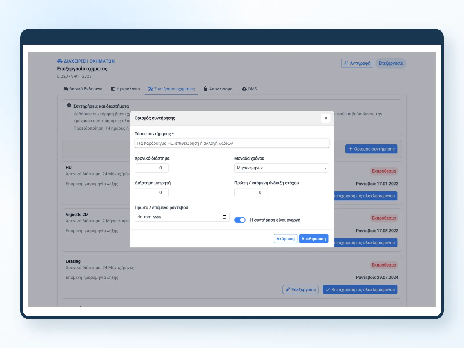
Task: Click the Τύπος συντήρησης text field
Action: tap(232, 143)
